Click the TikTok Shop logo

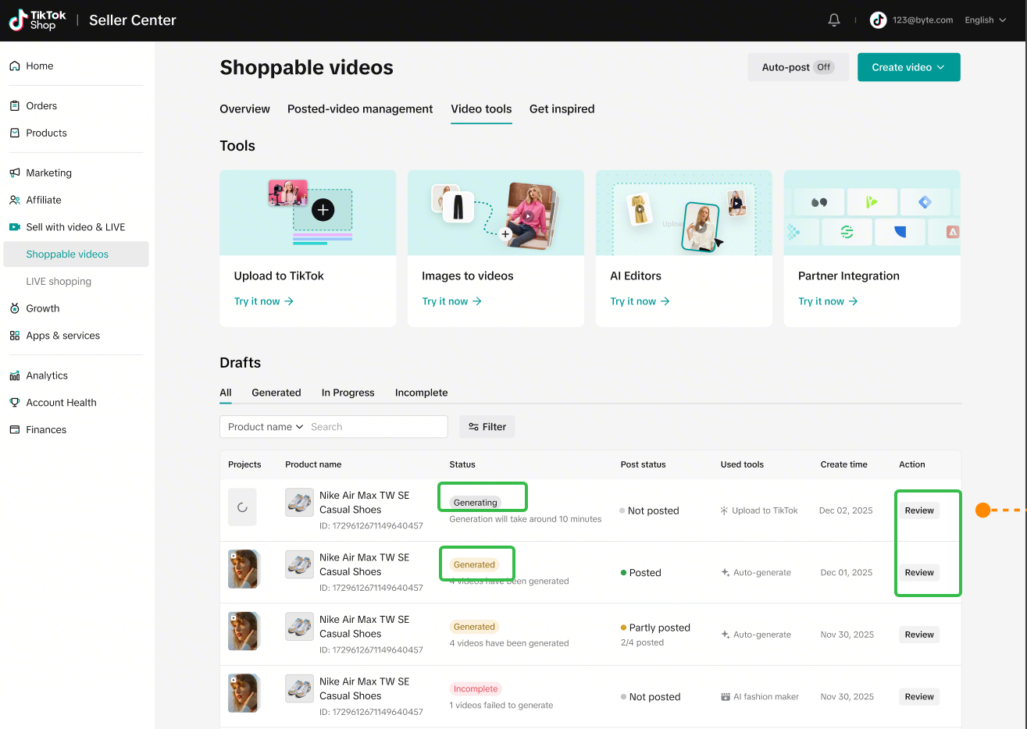37,20
